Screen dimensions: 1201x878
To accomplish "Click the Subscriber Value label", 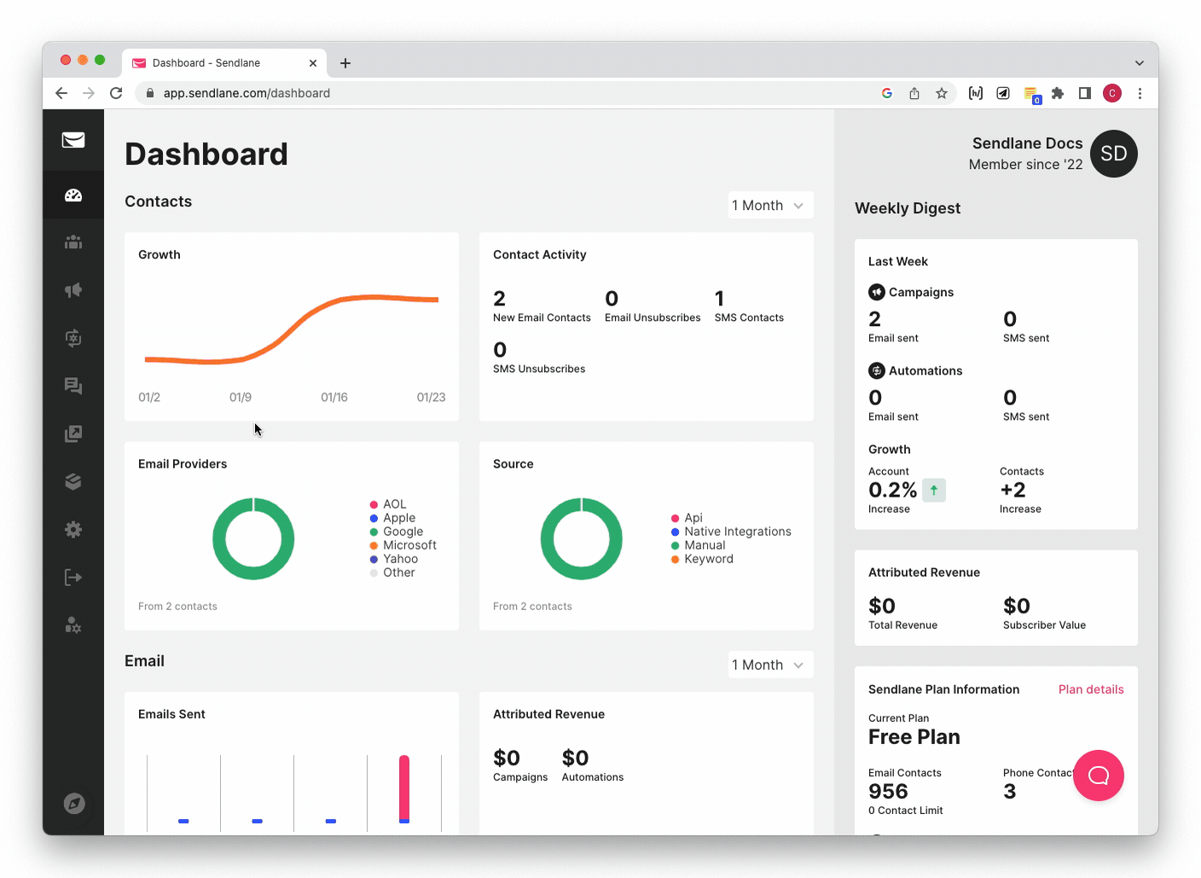I will tap(1044, 625).
